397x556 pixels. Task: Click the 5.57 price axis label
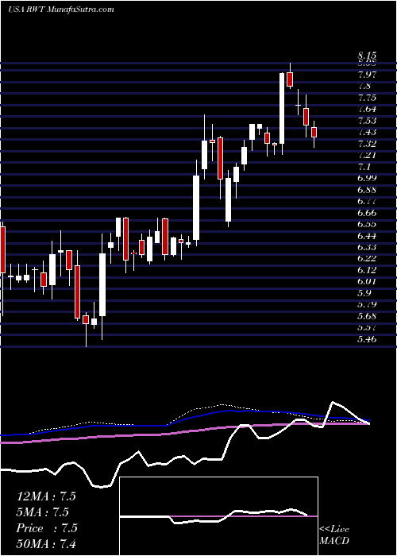(367, 328)
